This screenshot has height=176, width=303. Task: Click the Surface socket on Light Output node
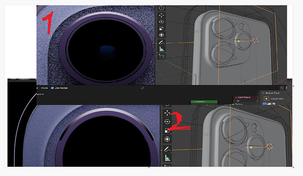[233, 104]
